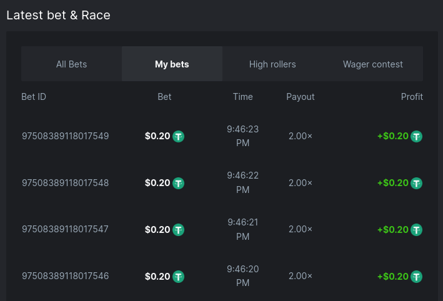The width and height of the screenshot is (443, 301).
Task: Click the Profit column header
Action: [x=412, y=97]
